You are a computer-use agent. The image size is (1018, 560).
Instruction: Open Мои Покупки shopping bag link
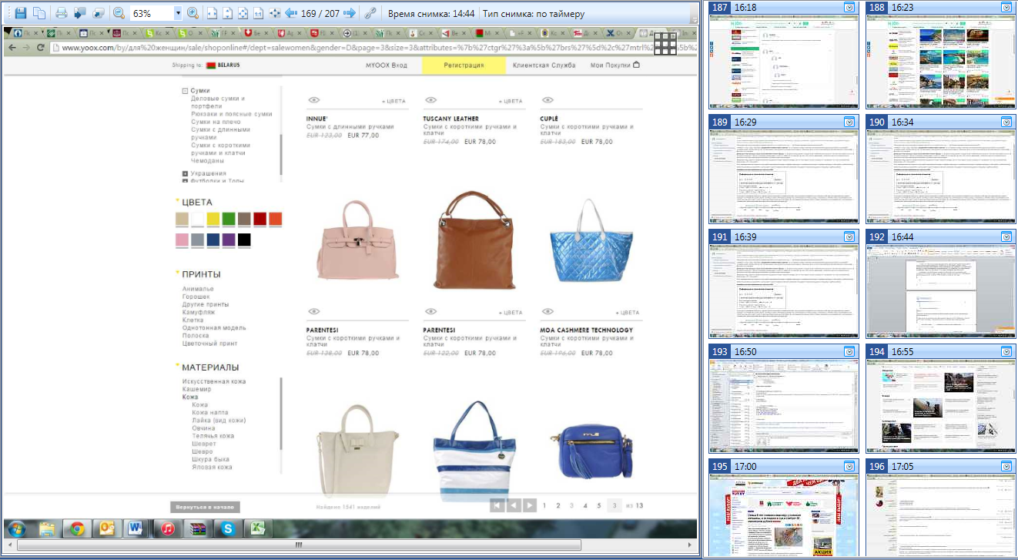pos(615,65)
